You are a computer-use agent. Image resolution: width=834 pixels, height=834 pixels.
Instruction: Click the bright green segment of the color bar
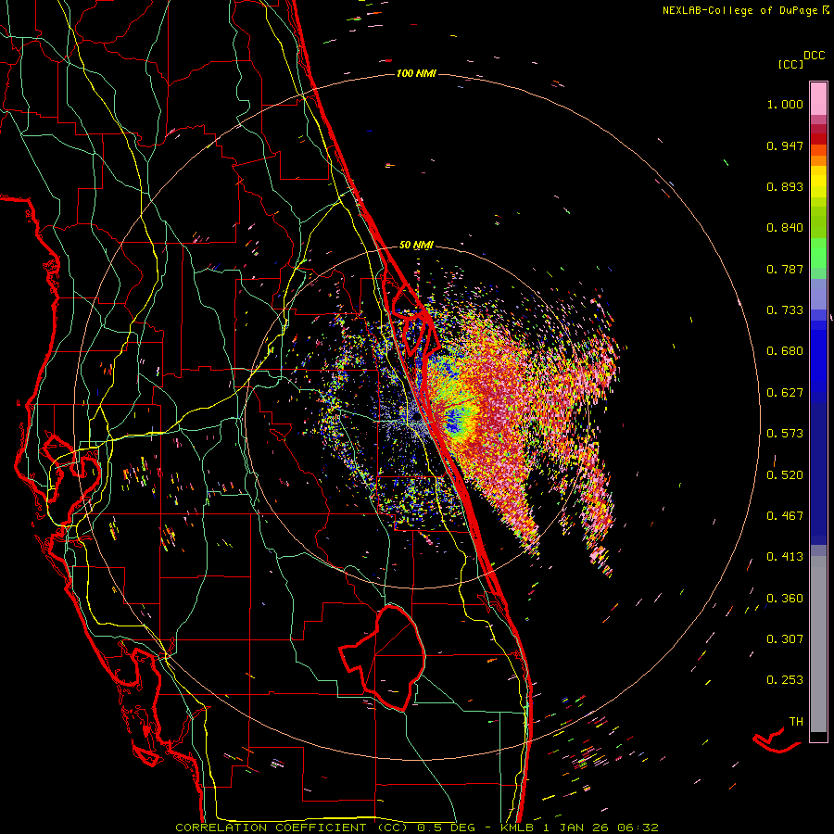tap(818, 252)
